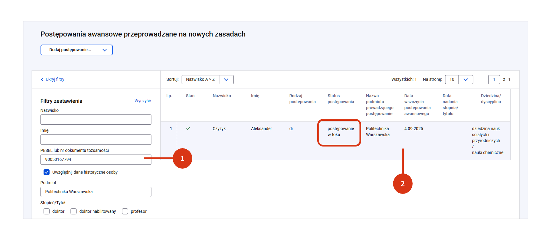Click red annotation marker number 1
The height and width of the screenshot is (246, 550).
click(x=182, y=159)
